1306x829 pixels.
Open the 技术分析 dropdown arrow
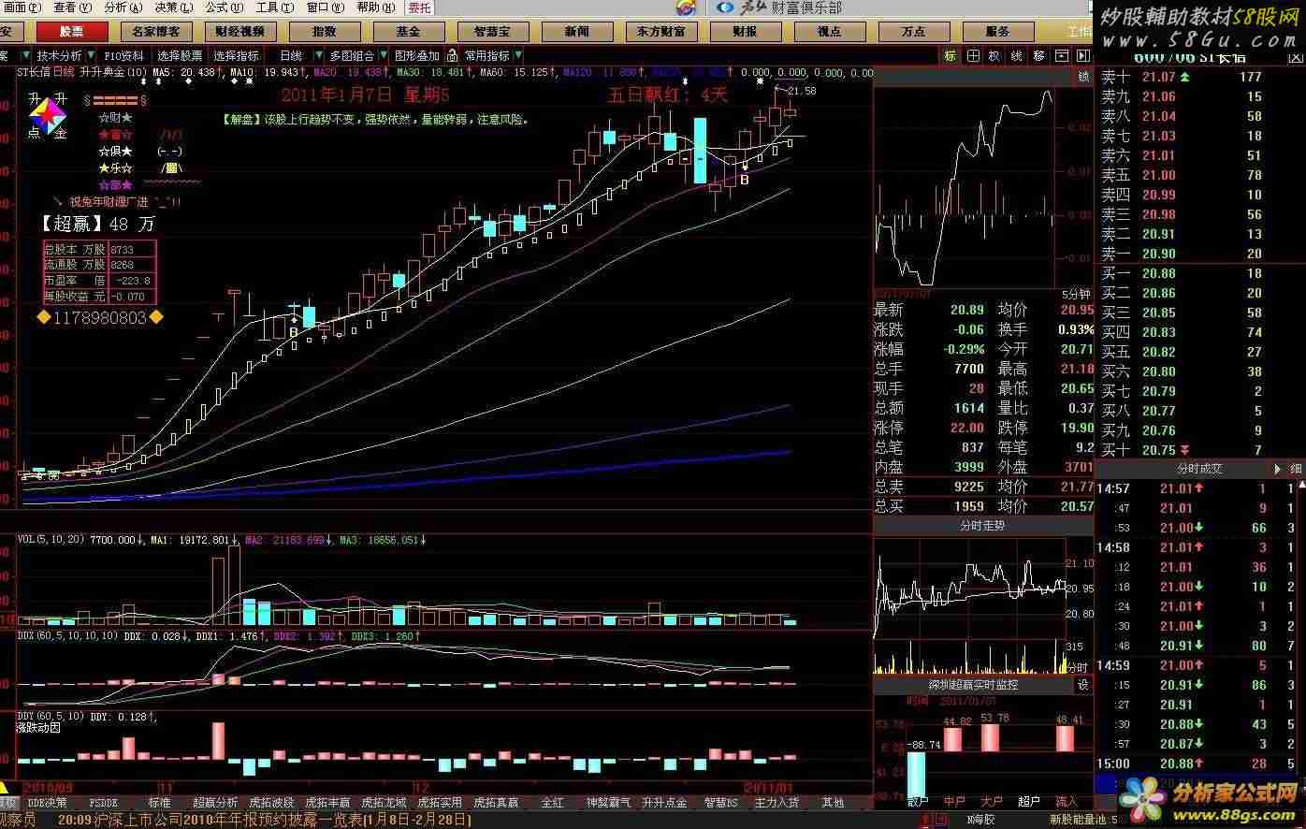[91, 56]
